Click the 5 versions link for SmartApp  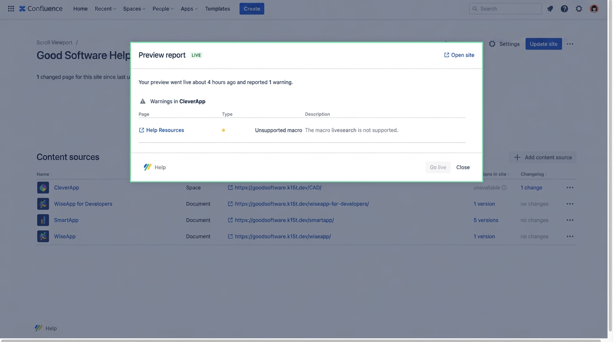pos(486,220)
